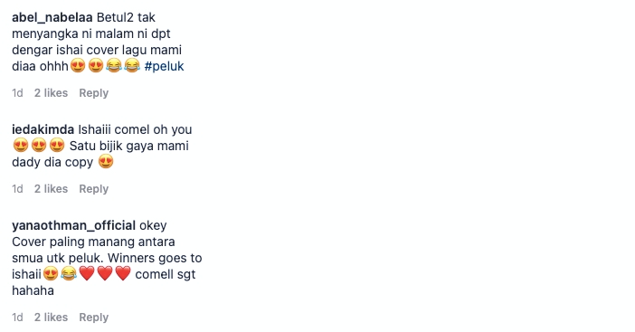Screen dimensions: 635x332
Task: View likes on abel_nabelaa's comment
Action: tap(51, 92)
